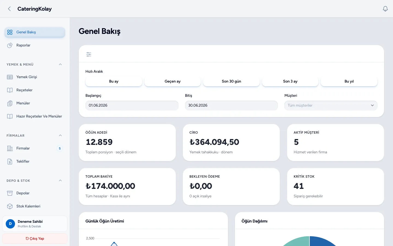The image size is (393, 246).
Task: Click the "Toplam porsiyon · seçili dönem" text
Action: tap(111, 152)
